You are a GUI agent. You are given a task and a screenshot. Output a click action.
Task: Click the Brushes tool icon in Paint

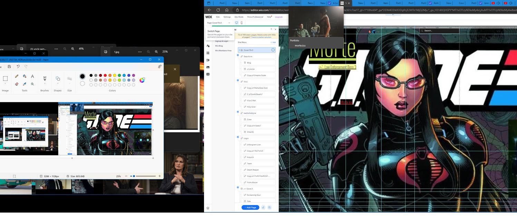(x=45, y=78)
